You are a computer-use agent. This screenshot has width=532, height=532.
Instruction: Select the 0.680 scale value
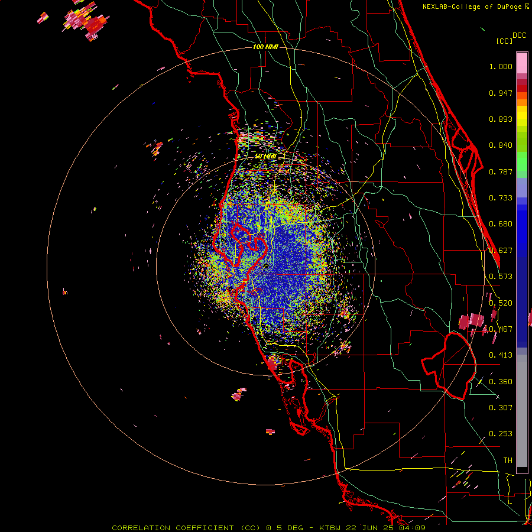[501, 224]
